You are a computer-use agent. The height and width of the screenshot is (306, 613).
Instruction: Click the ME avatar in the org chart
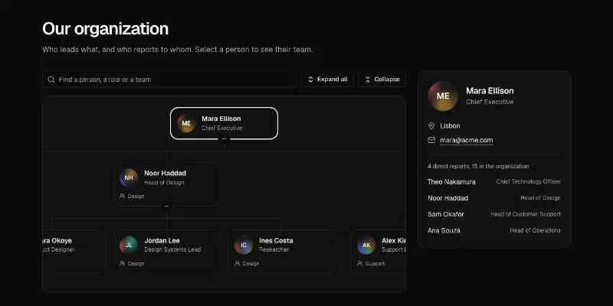186,123
